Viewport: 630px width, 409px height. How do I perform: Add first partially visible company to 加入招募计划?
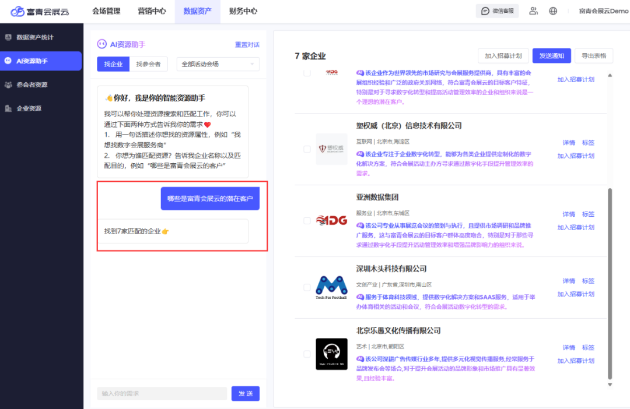pyautogui.click(x=576, y=79)
